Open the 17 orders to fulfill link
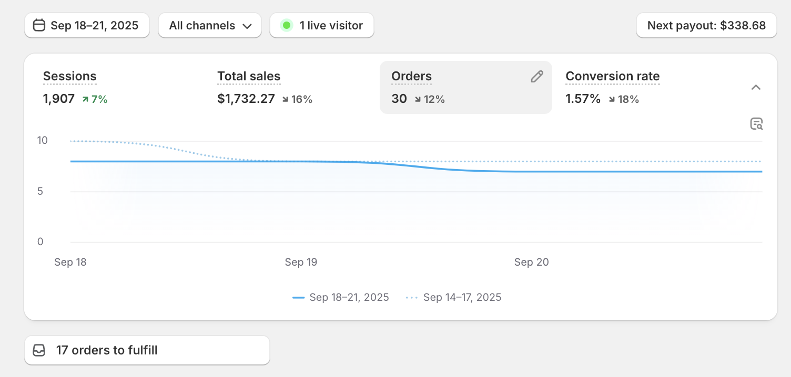 click(x=147, y=350)
